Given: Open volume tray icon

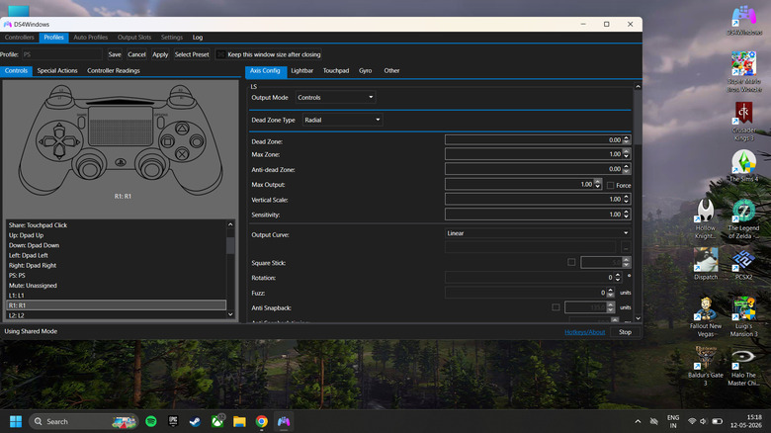Looking at the screenshot, I should coord(703,422).
